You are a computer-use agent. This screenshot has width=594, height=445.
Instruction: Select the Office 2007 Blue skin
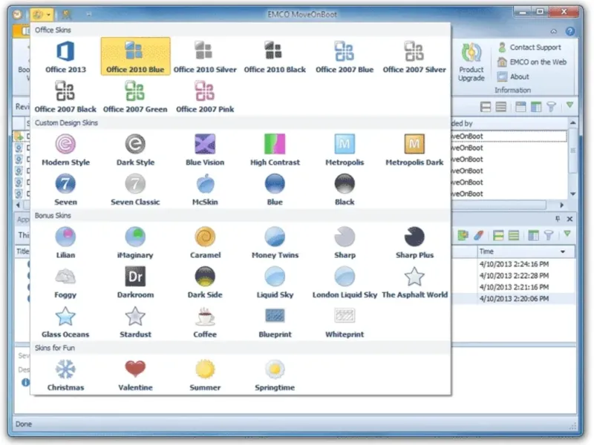click(x=345, y=57)
